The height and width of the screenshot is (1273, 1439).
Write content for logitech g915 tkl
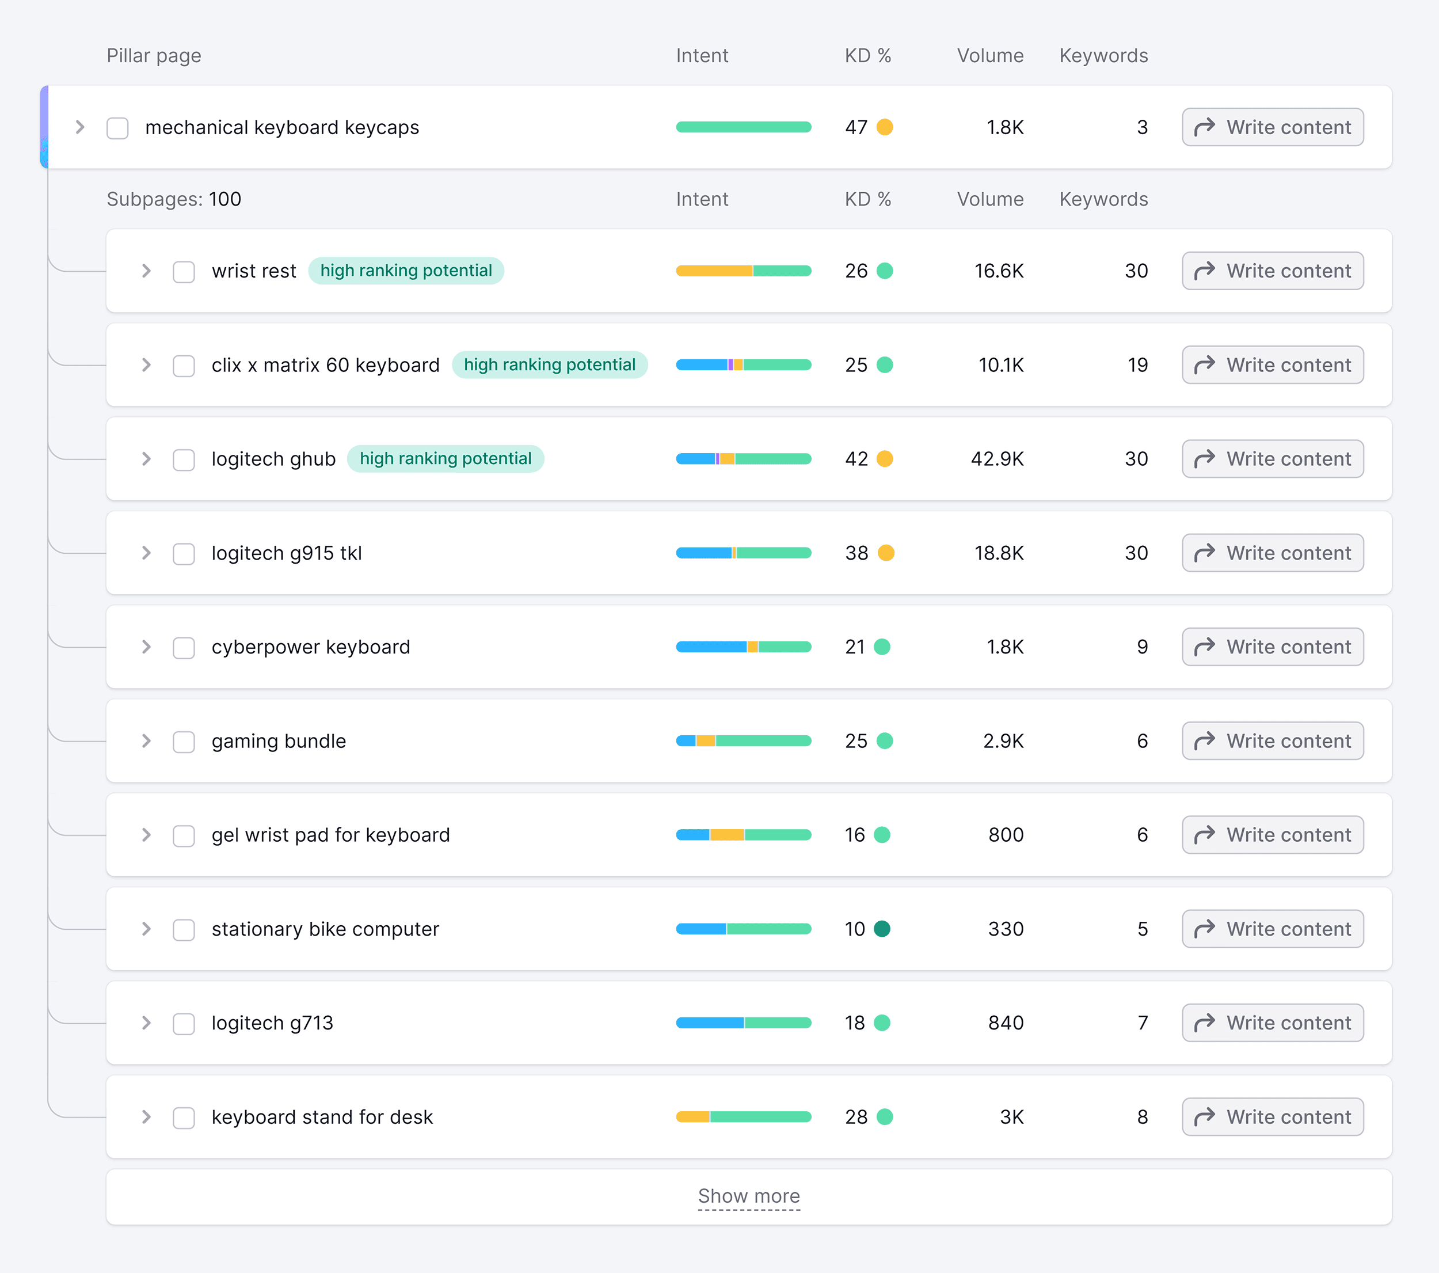[1272, 553]
